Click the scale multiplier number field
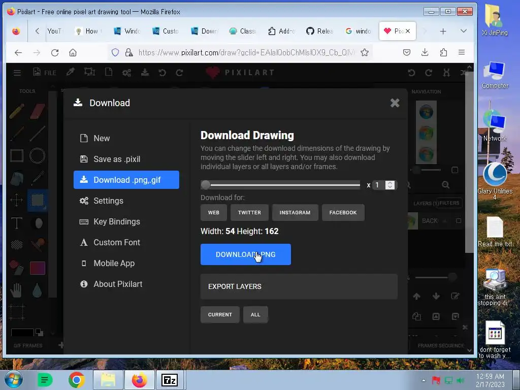520x390 pixels. click(x=379, y=185)
